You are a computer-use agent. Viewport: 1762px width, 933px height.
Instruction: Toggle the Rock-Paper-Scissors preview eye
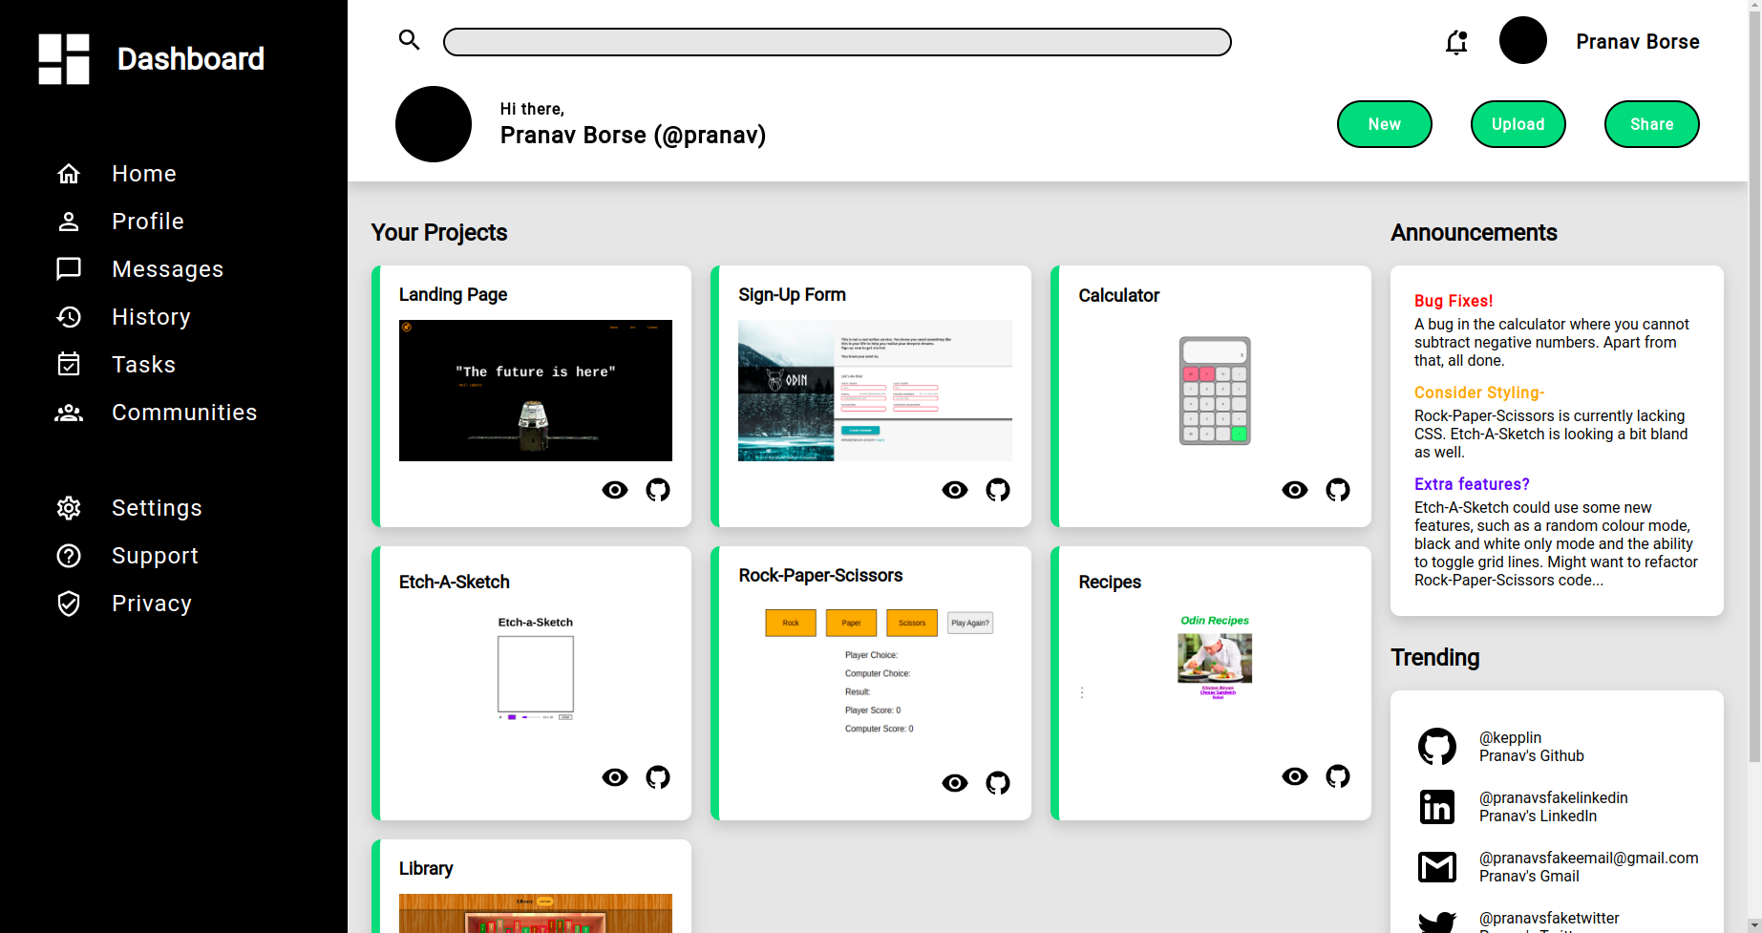[x=954, y=782]
